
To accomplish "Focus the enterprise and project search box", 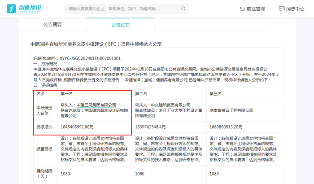I will coord(121,9).
